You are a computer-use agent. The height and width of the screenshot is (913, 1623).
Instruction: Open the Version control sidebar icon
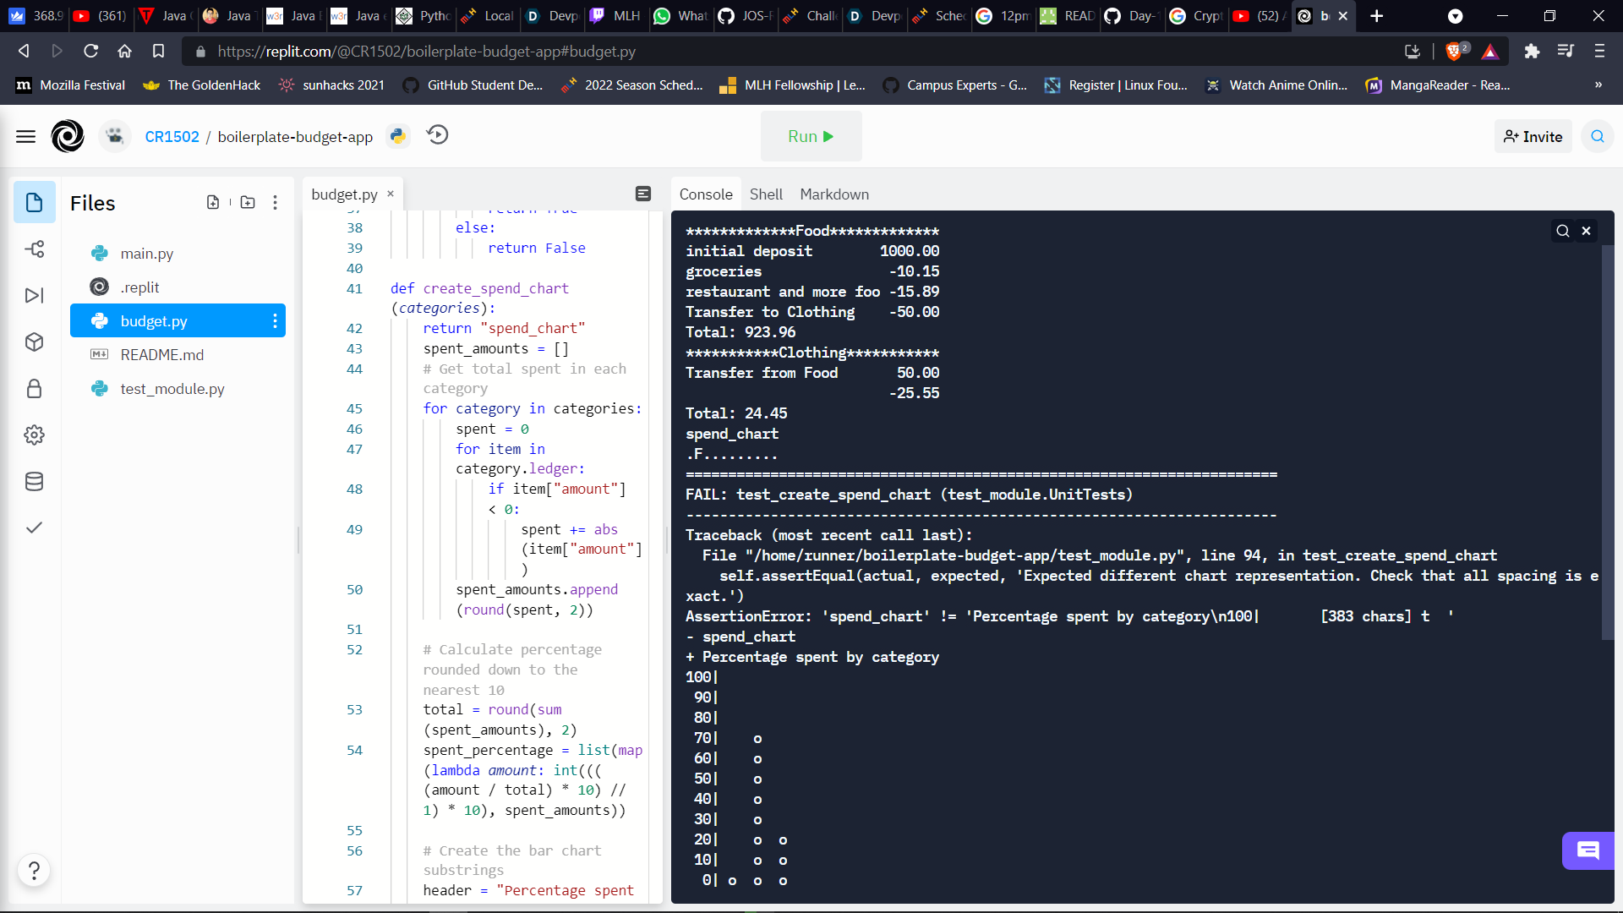coord(35,249)
